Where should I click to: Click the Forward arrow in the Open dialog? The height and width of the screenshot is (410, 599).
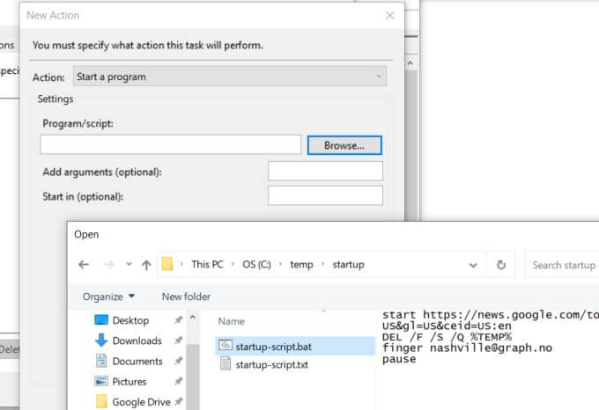(x=109, y=264)
